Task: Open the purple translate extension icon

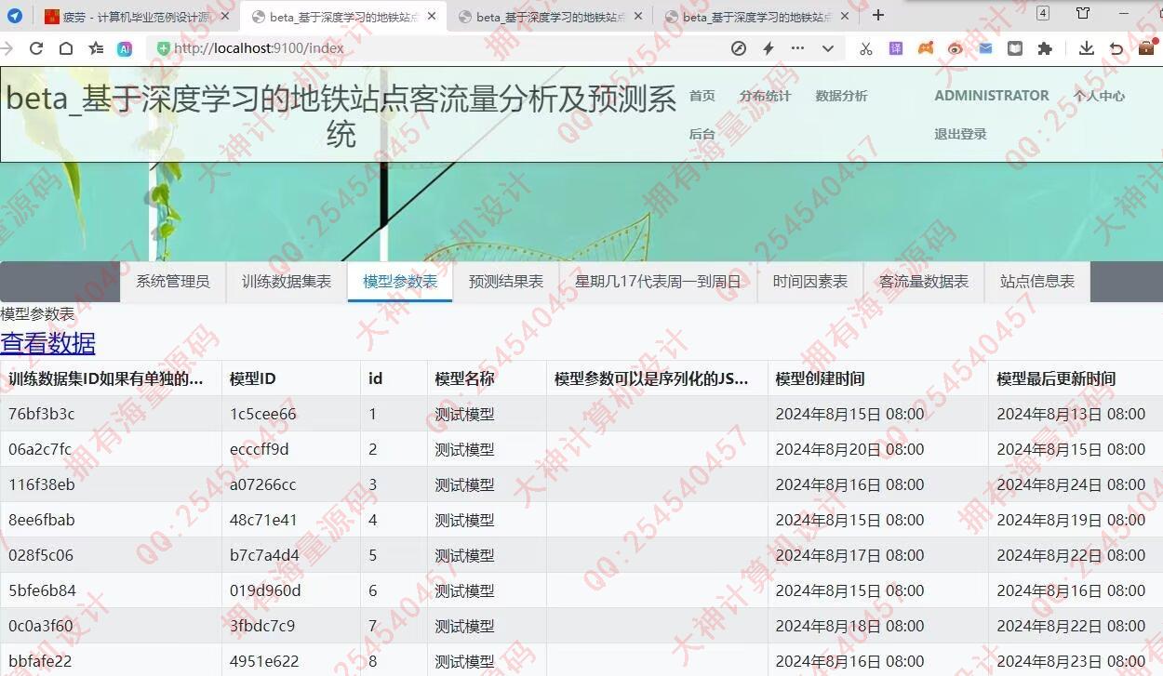Action: [x=895, y=48]
